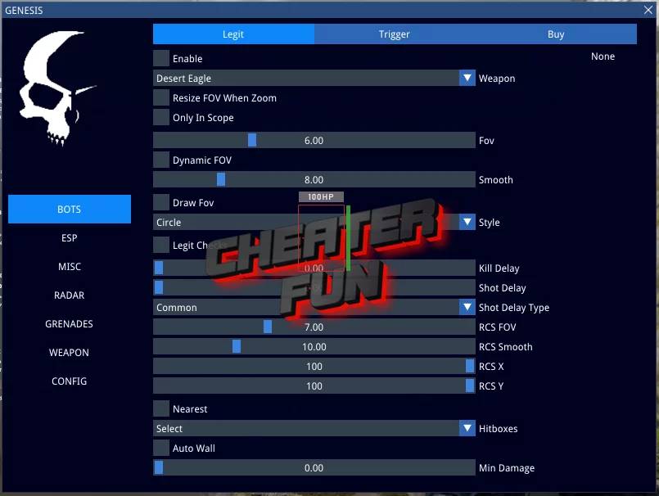
Task: Switch to the Trigger tab
Action: pos(394,34)
